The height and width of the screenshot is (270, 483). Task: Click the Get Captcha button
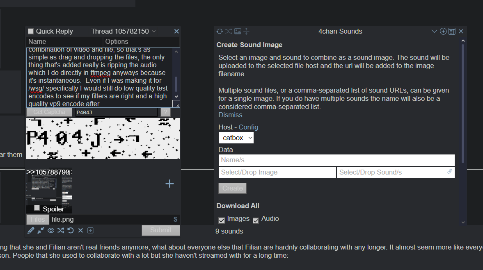tap(49, 112)
